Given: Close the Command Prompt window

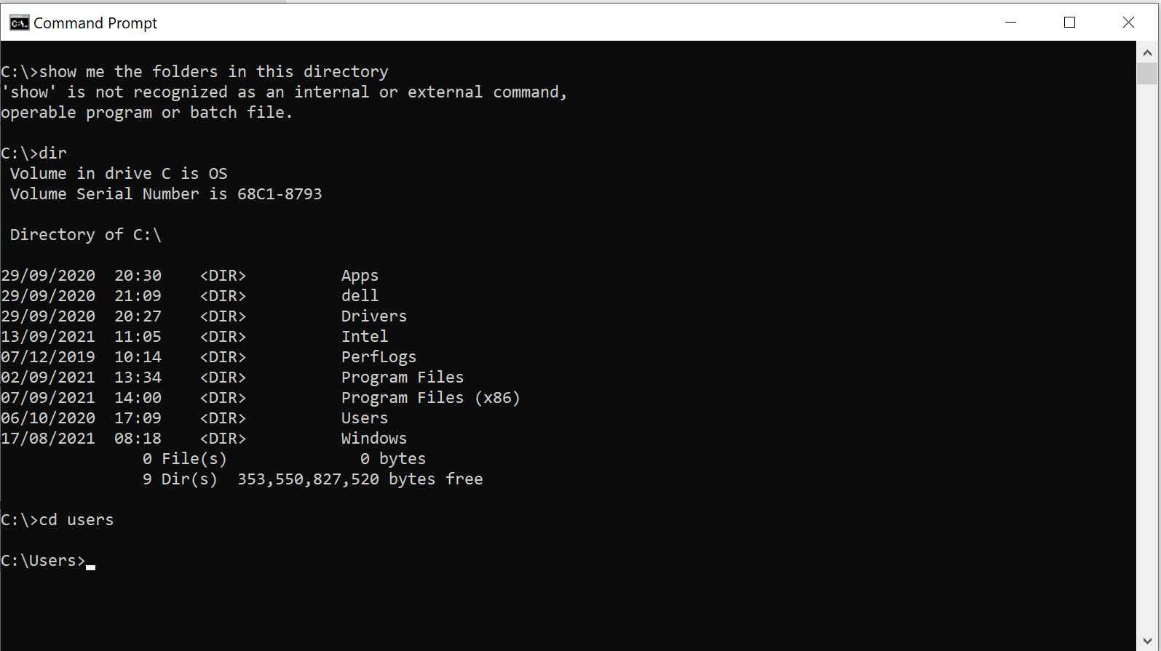Looking at the screenshot, I should [x=1128, y=23].
